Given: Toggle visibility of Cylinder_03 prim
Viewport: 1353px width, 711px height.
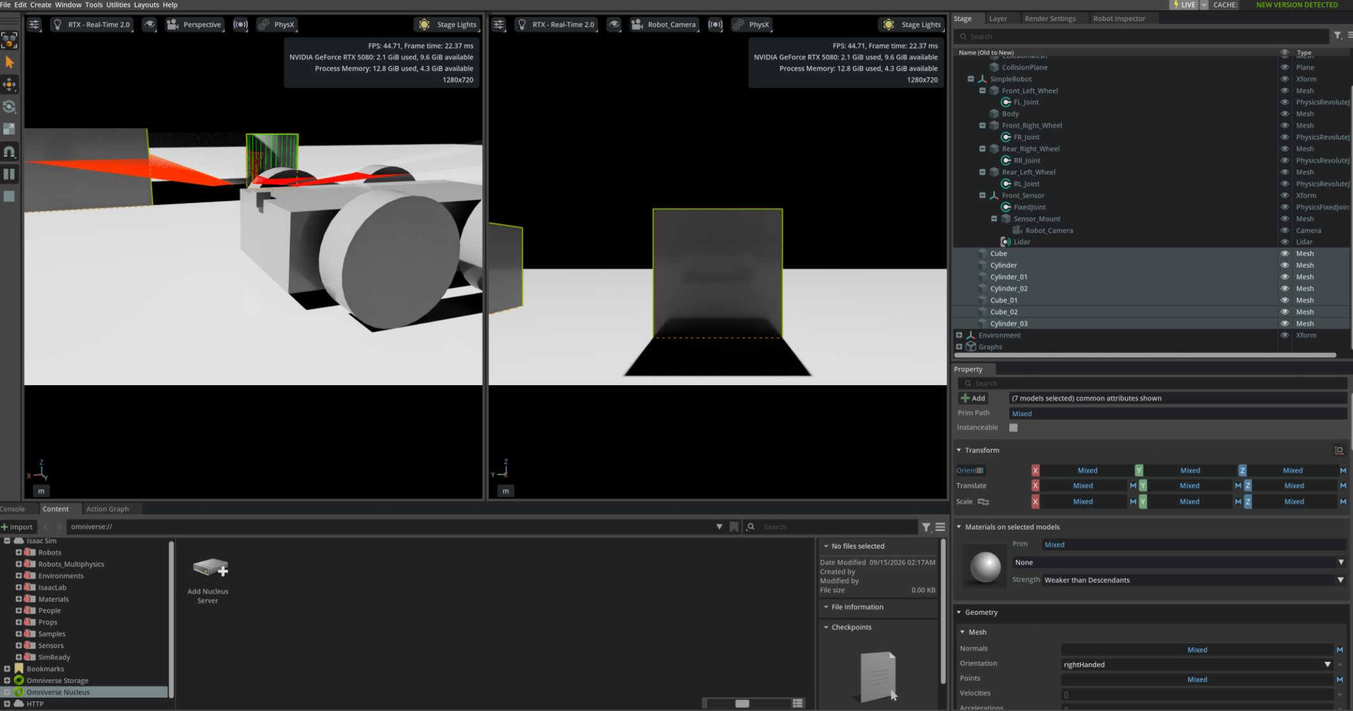Looking at the screenshot, I should point(1284,323).
